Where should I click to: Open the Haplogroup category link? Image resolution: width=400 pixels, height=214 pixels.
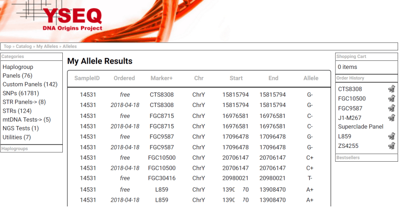[18, 67]
